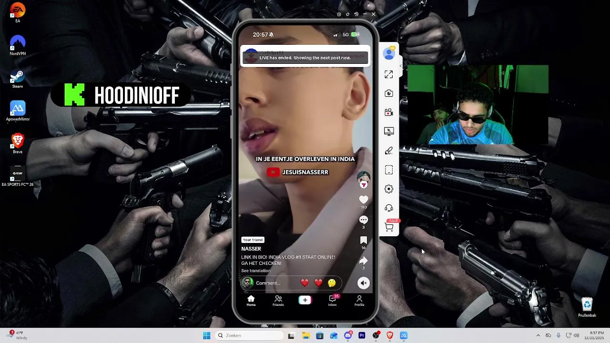The height and width of the screenshot is (343, 610).
Task: Go to the TikTok Home tab
Action: click(x=251, y=301)
